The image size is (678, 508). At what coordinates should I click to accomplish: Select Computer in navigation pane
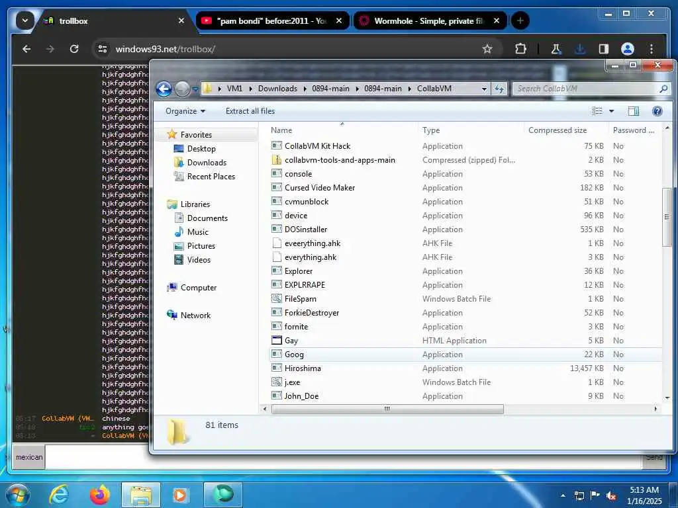191,288
